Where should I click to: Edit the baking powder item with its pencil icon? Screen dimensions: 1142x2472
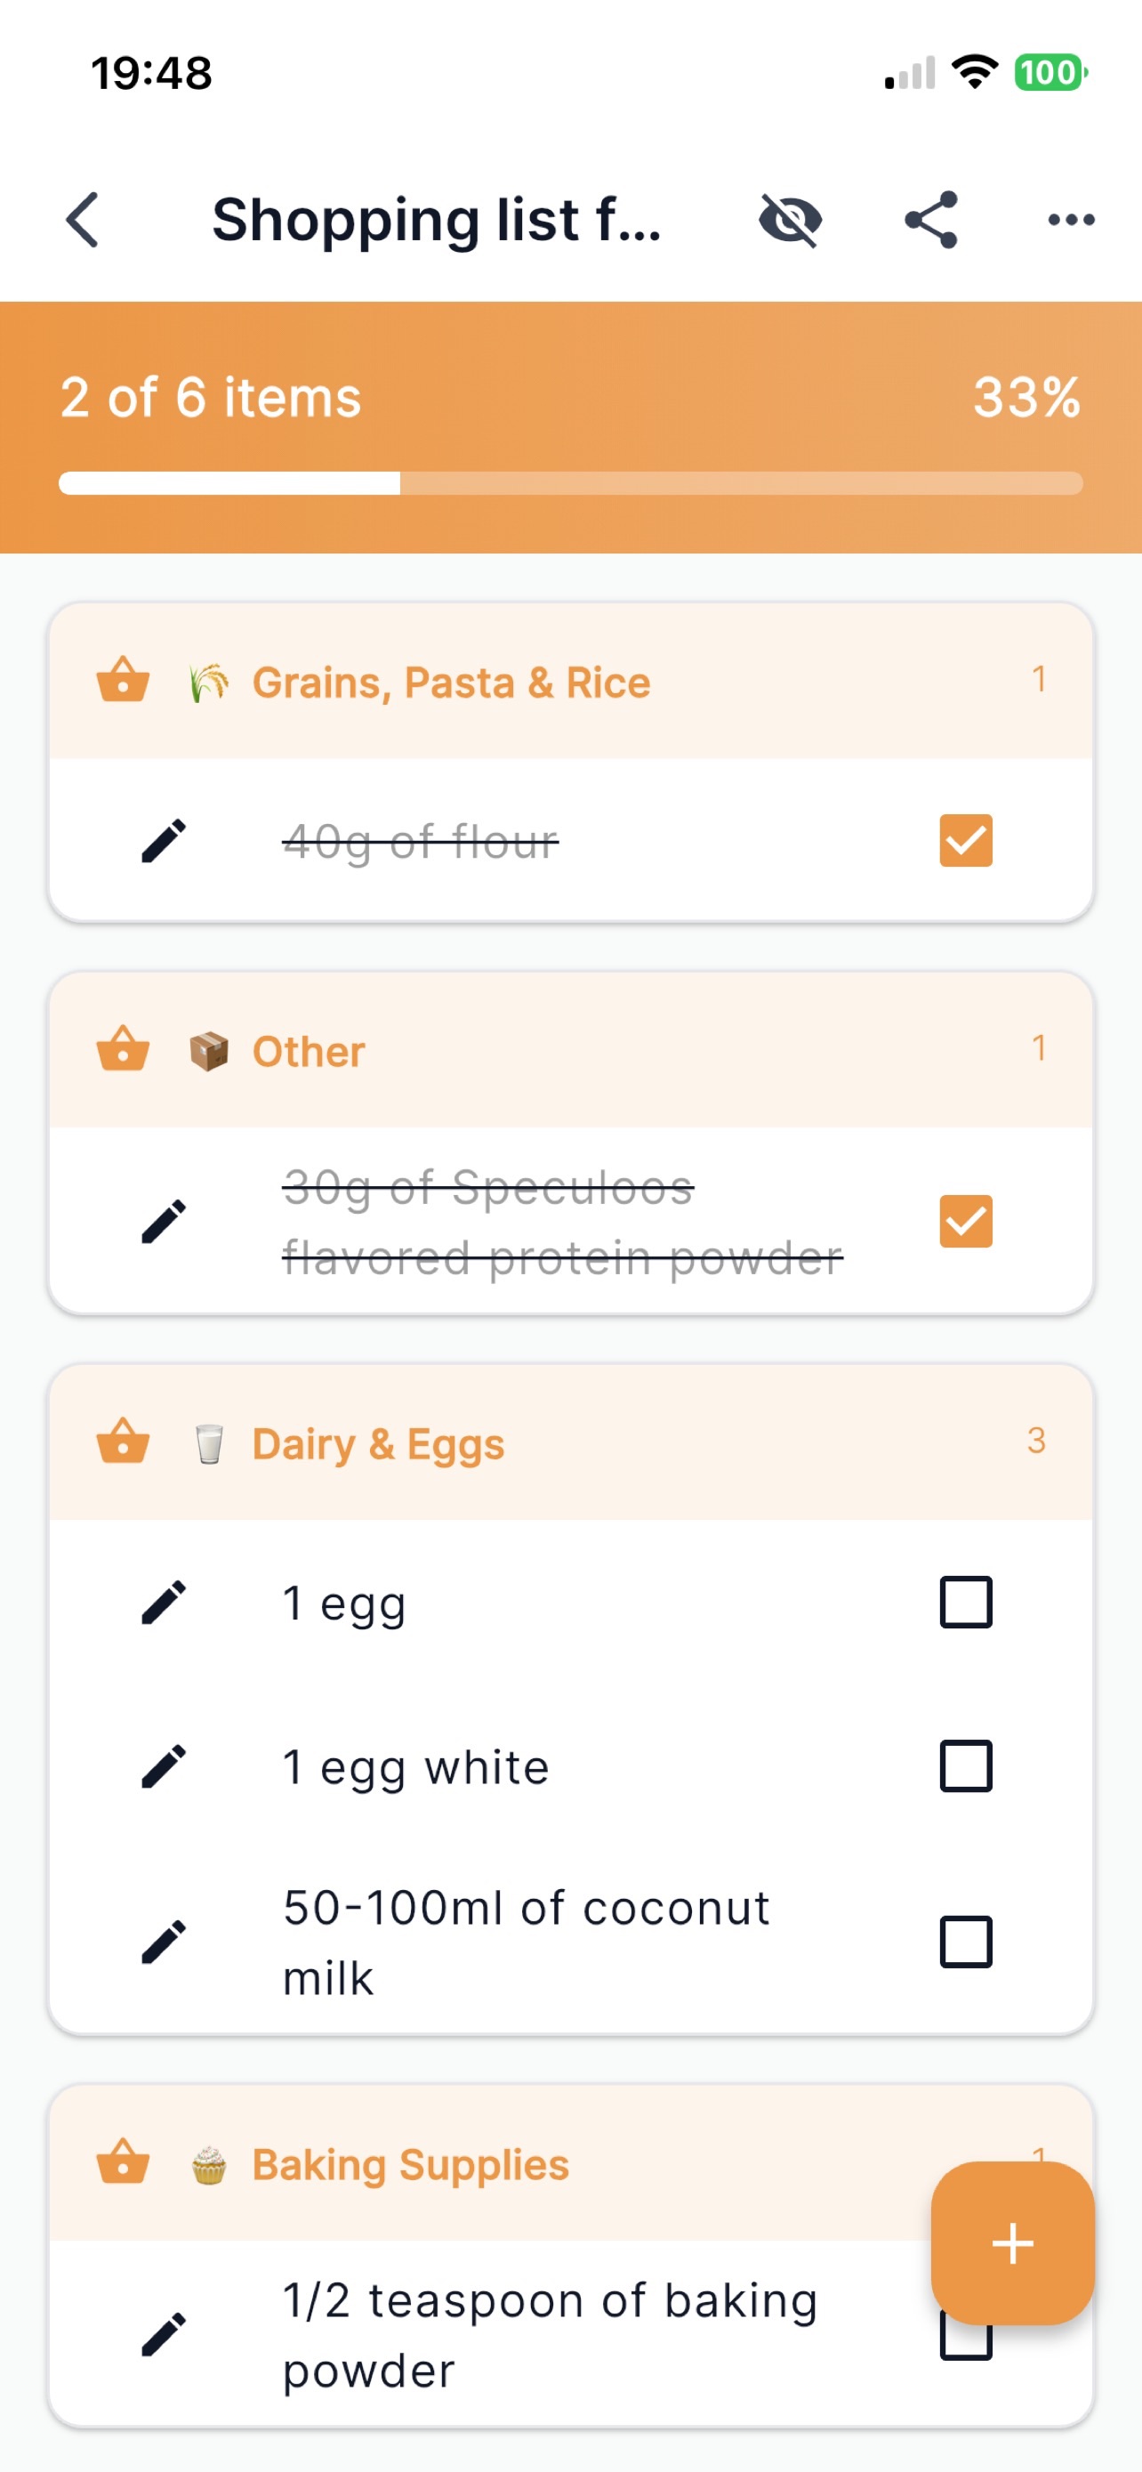pos(164,2335)
